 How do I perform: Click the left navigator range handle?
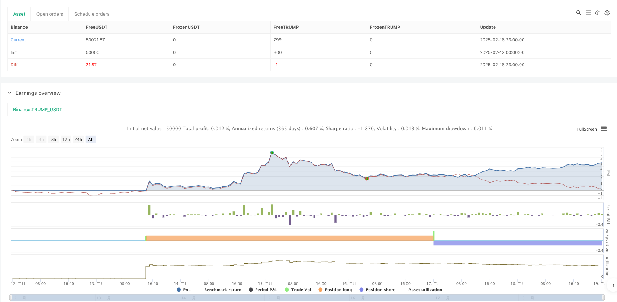pos(11,298)
